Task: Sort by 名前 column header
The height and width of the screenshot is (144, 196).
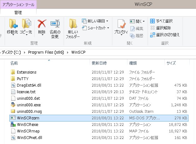Action: pos(14,63)
